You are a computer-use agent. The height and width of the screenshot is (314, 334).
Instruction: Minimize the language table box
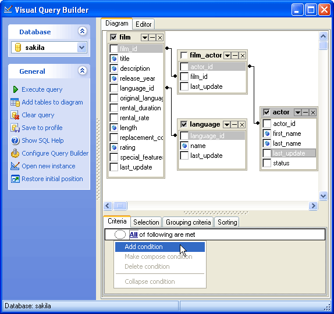pyautogui.click(x=234, y=125)
